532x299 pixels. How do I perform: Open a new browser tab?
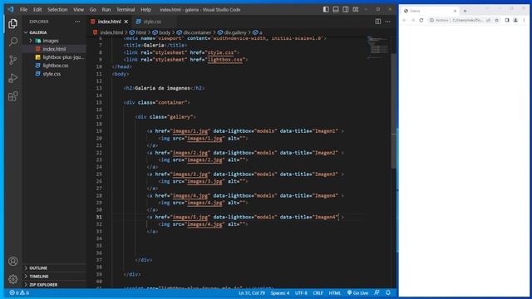[465, 11]
